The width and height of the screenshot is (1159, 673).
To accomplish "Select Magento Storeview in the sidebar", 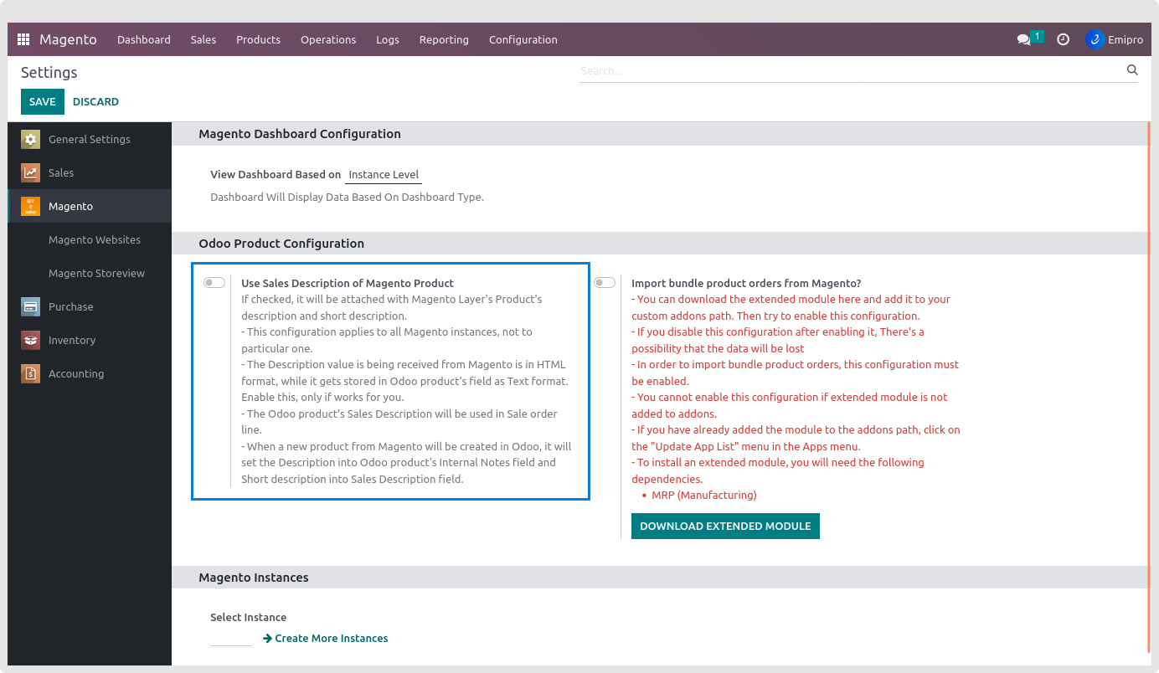I will click(95, 273).
